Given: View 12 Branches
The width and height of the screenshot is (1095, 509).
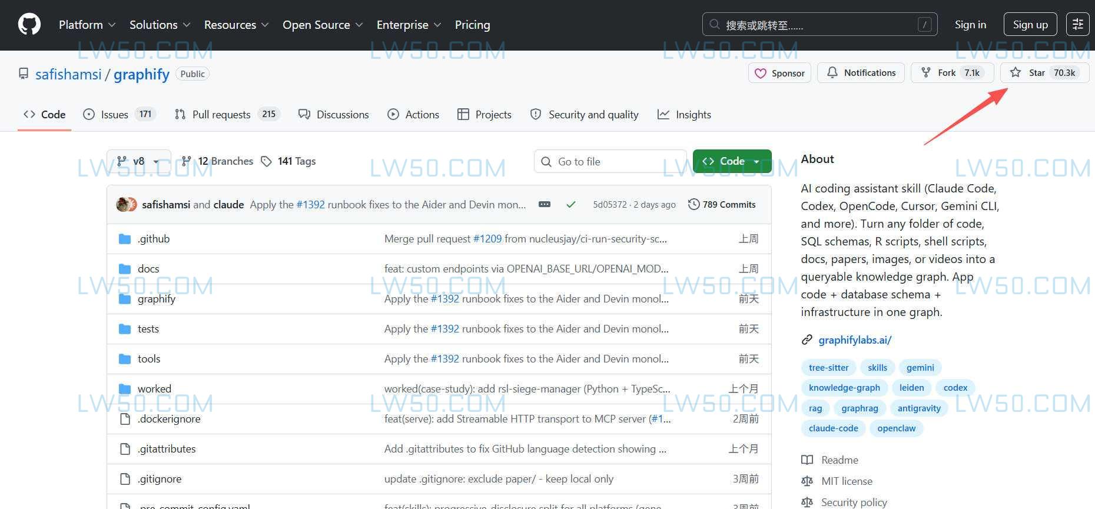Looking at the screenshot, I should (217, 161).
